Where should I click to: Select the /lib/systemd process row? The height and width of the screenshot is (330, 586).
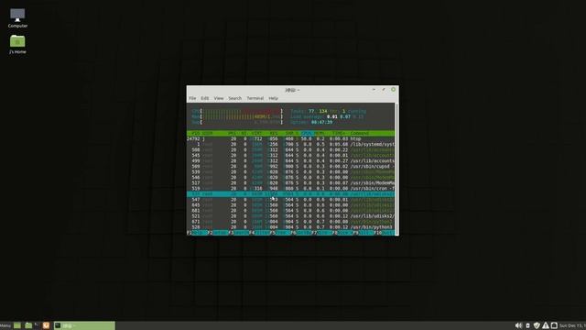coord(290,144)
